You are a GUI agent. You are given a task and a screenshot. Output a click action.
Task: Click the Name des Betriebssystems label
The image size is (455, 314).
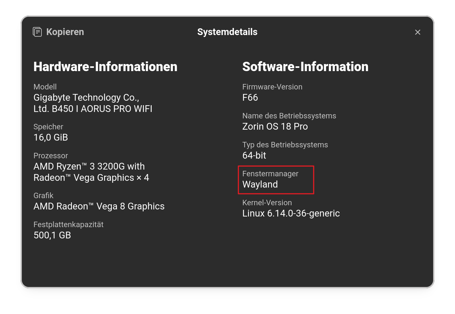coord(289,116)
